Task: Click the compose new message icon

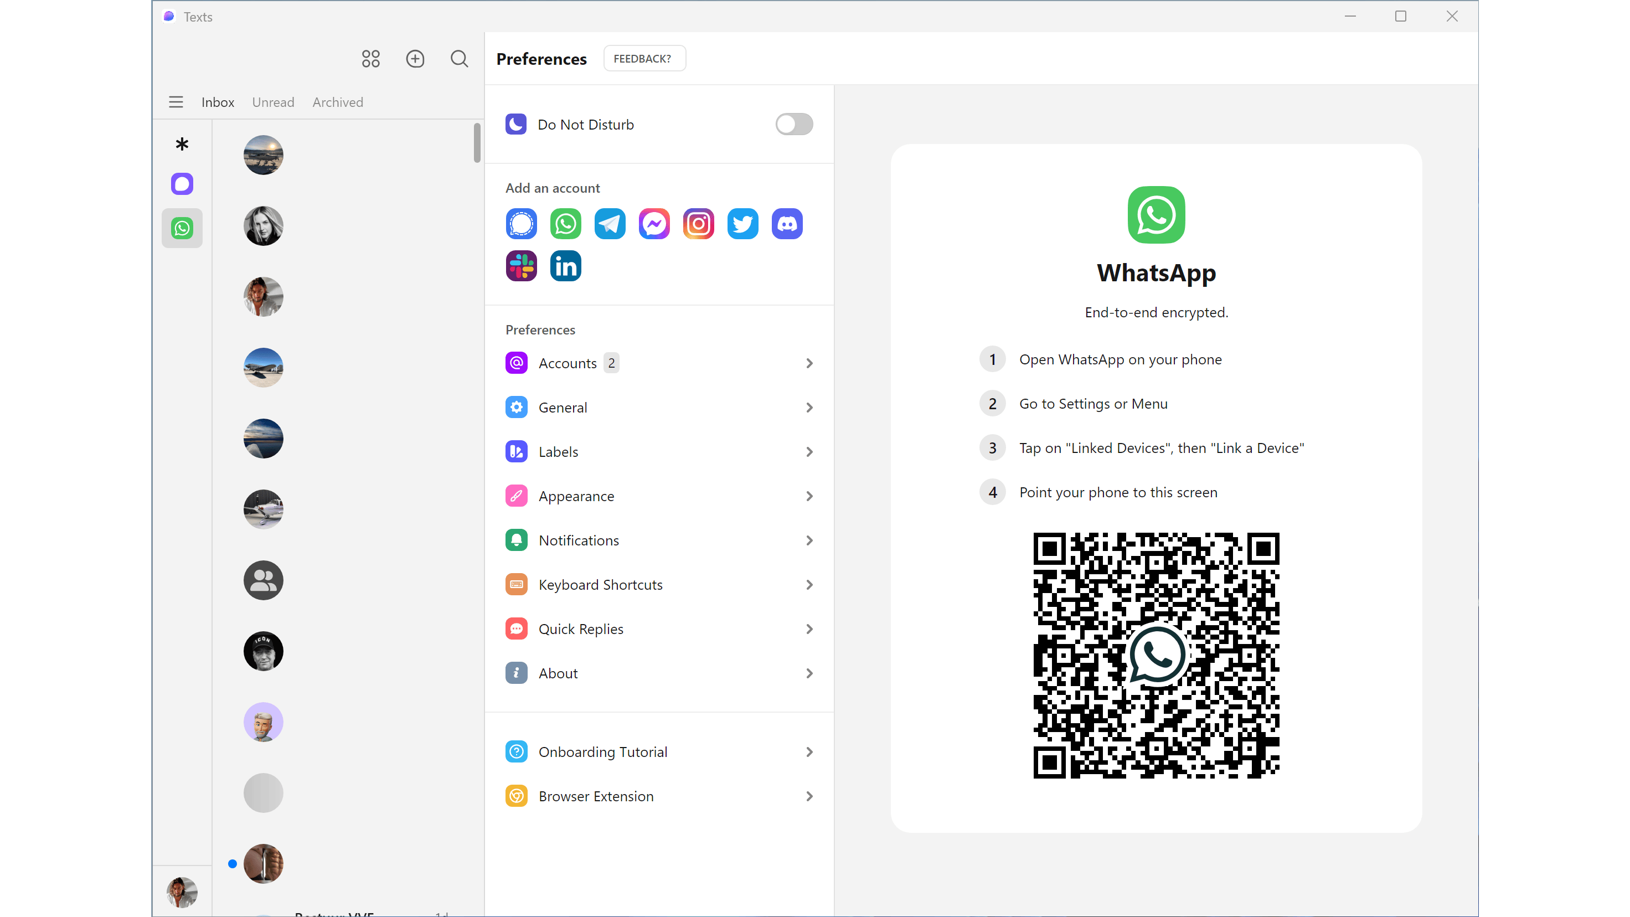Action: click(415, 59)
